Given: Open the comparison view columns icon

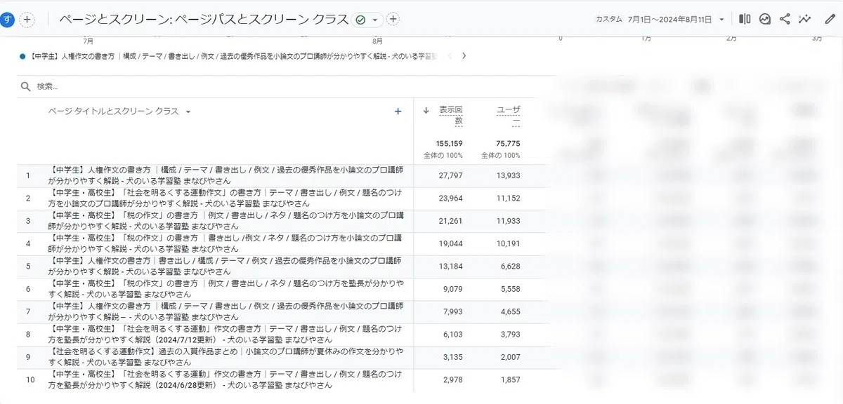Looking at the screenshot, I should click(745, 19).
